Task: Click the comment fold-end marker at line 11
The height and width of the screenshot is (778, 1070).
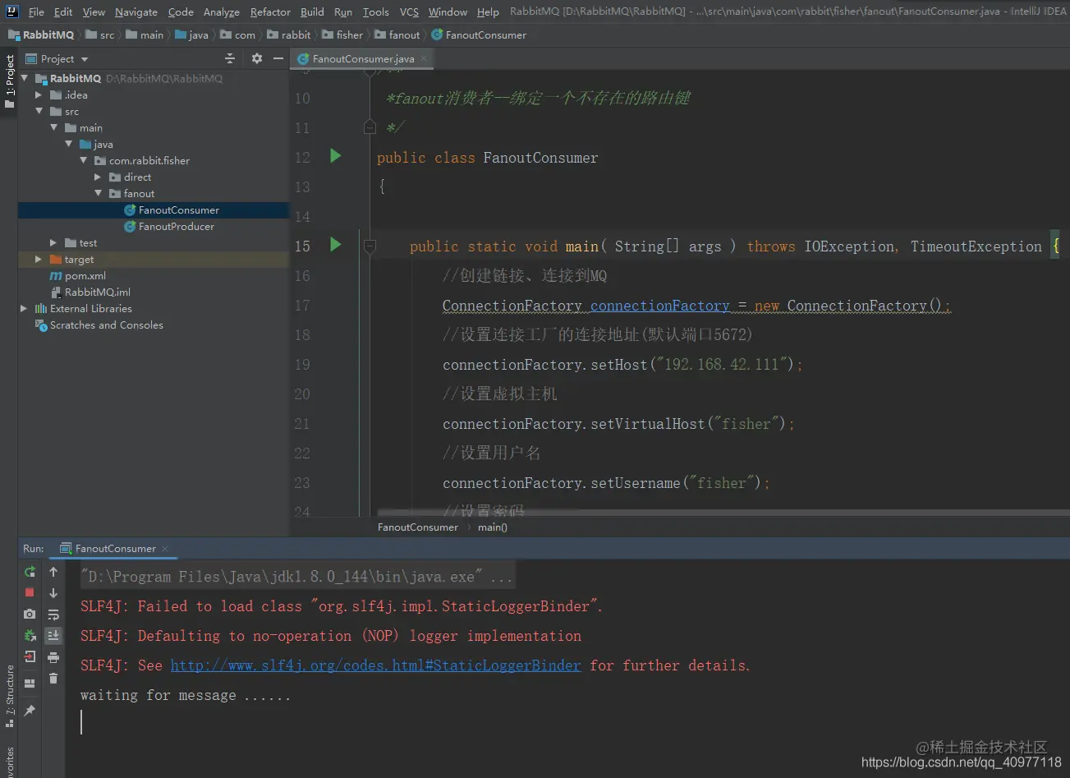Action: click(x=370, y=127)
